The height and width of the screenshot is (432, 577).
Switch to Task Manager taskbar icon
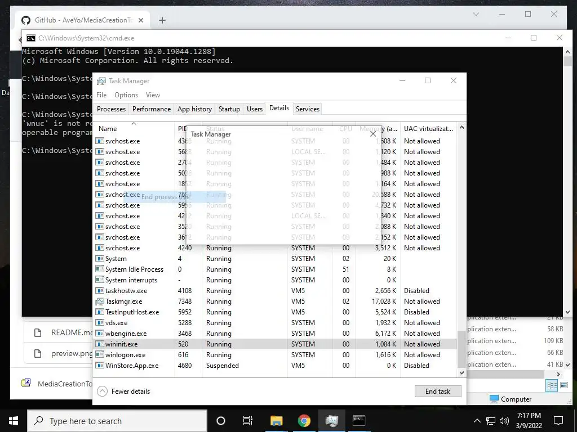point(331,421)
